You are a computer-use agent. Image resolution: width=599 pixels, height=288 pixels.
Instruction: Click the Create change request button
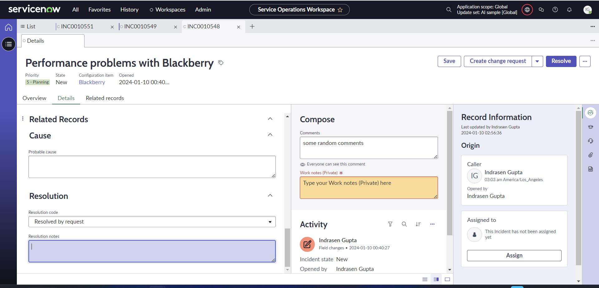point(498,61)
